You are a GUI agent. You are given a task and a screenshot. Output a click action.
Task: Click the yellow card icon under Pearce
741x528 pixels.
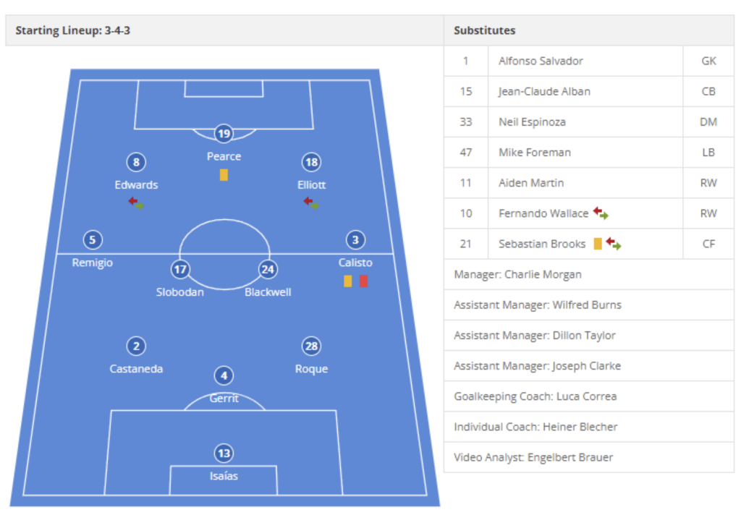coord(224,174)
